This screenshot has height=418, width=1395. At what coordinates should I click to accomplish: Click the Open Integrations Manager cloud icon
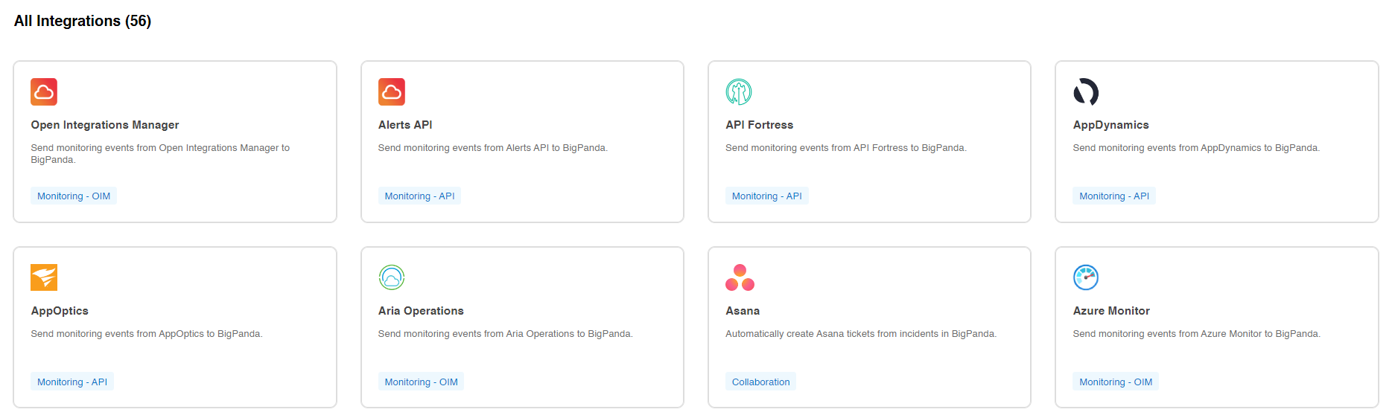pos(44,91)
